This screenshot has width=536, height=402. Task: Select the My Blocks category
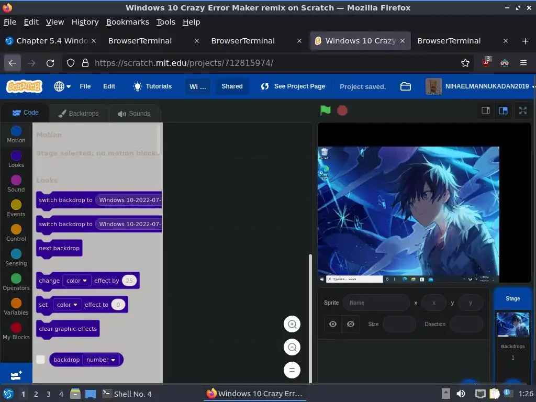(x=16, y=331)
